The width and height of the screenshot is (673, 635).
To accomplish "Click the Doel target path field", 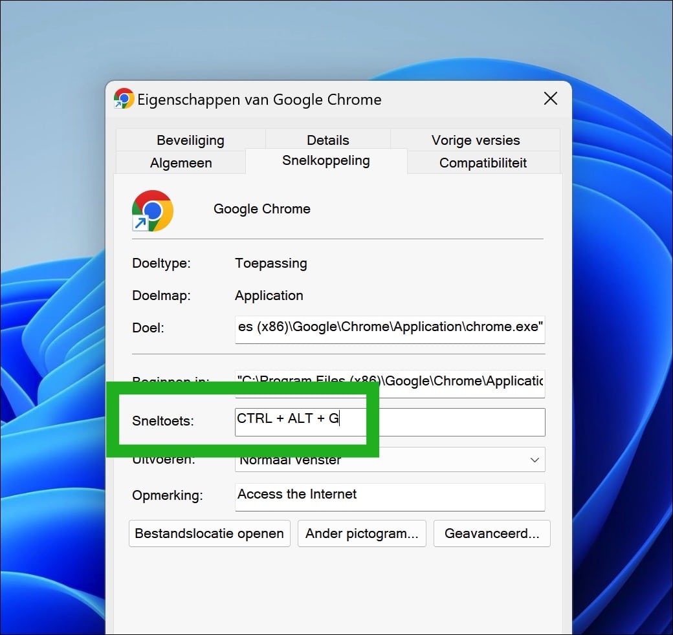I will point(390,330).
